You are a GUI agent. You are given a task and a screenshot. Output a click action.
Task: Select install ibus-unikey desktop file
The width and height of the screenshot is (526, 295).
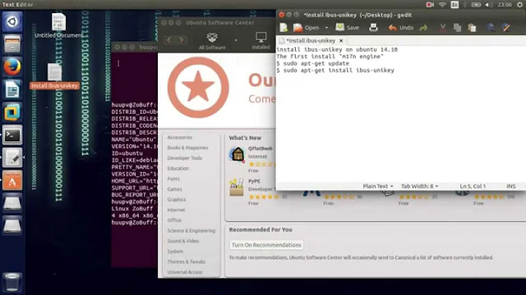54,77
